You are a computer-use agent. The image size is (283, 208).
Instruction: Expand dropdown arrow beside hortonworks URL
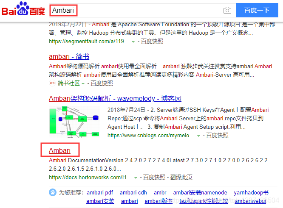pos(136,178)
